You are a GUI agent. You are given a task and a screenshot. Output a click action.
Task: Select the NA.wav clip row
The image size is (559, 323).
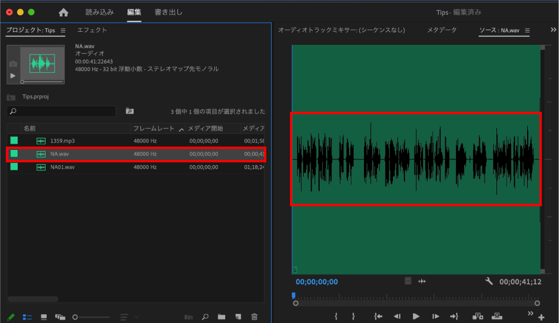(x=136, y=154)
